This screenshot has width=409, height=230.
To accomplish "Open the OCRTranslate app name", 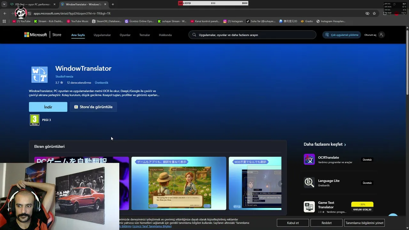I will coord(328,157).
